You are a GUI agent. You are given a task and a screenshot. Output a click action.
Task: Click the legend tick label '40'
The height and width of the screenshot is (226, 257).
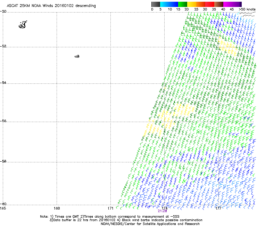[223, 9]
